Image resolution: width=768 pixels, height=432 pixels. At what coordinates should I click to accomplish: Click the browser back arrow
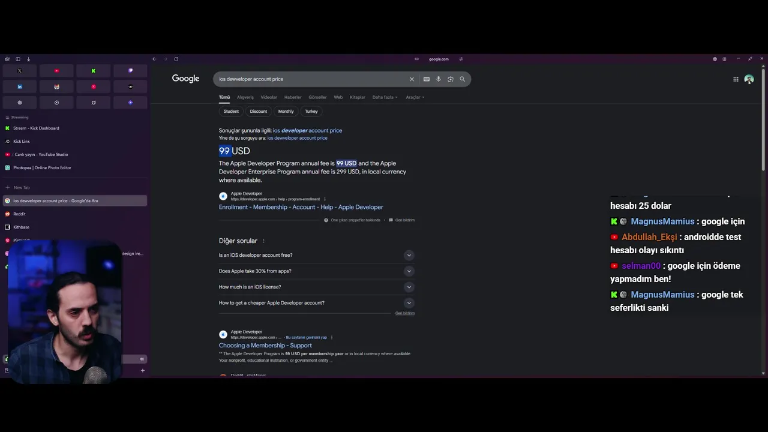154,59
